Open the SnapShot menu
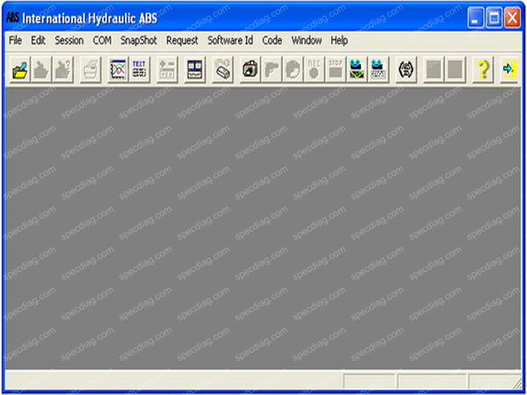The image size is (527, 395). click(139, 40)
